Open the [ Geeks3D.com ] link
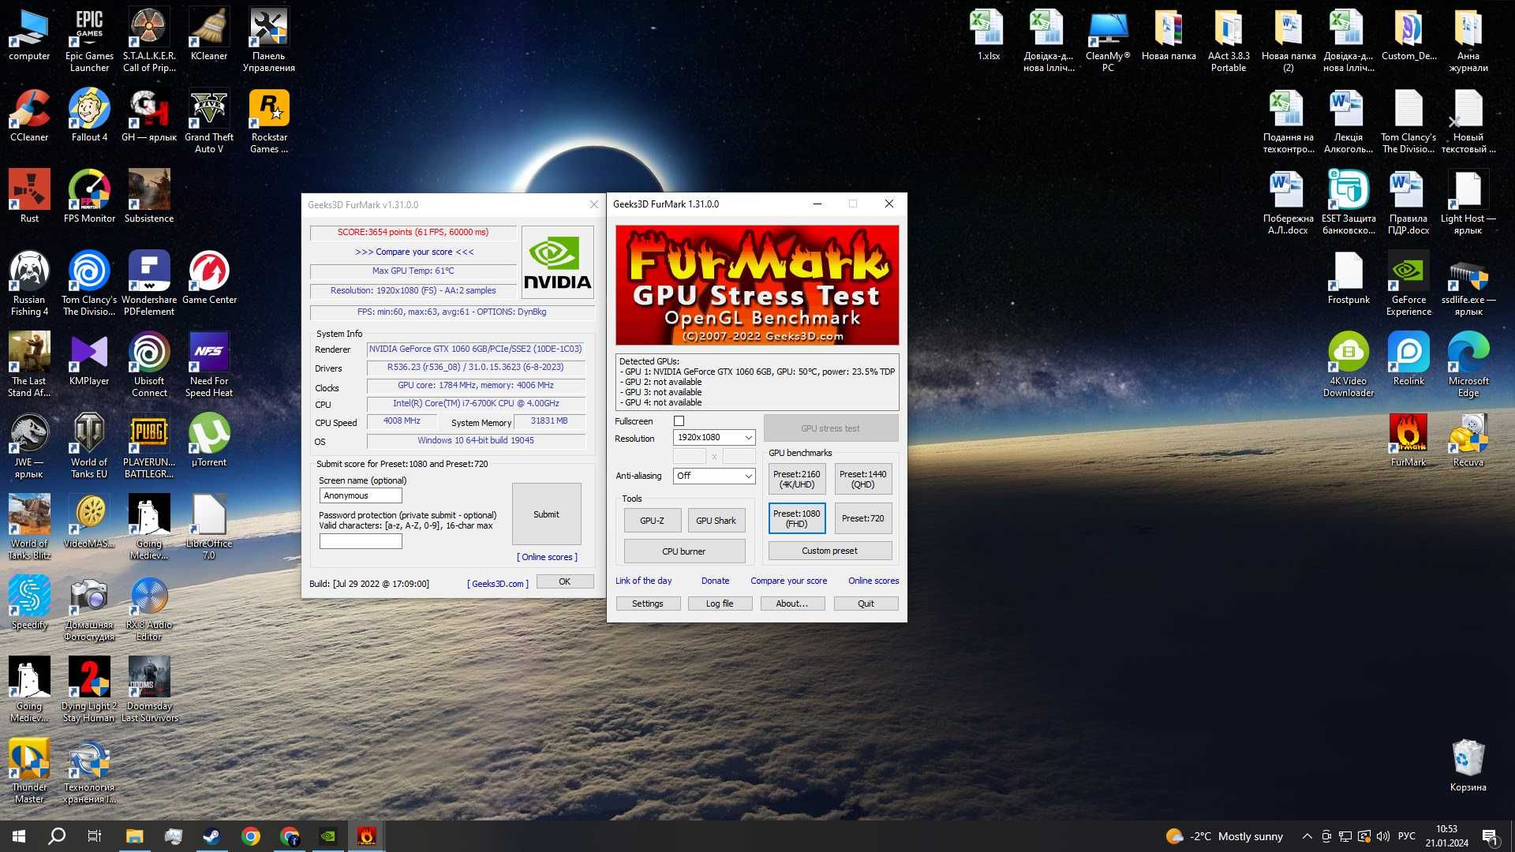1515x852 pixels. 498,584
